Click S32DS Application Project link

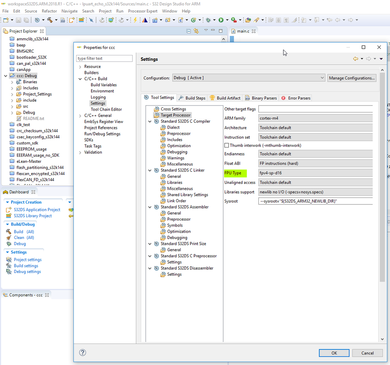(x=37, y=210)
